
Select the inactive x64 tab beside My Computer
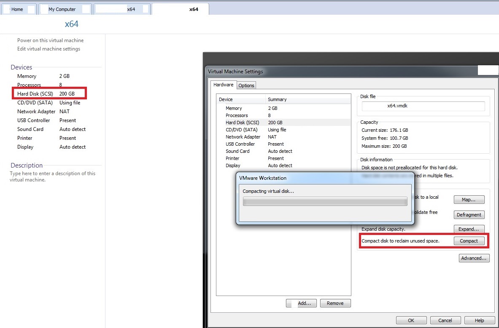click(122, 9)
